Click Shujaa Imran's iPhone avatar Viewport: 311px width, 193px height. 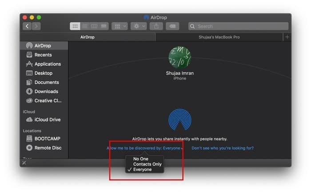(179, 58)
